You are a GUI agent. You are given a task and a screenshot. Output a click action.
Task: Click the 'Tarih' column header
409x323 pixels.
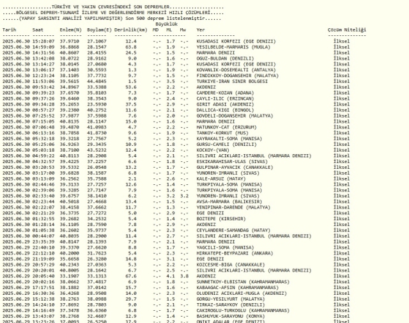click(10, 30)
